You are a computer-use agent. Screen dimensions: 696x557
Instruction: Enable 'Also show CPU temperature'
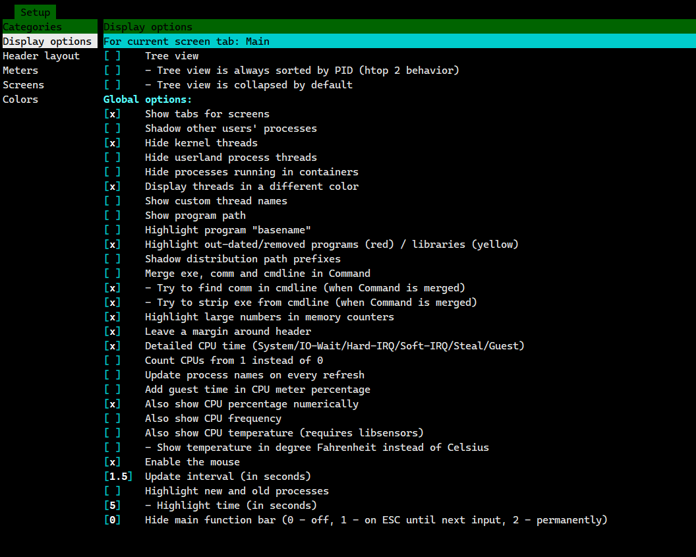pyautogui.click(x=112, y=432)
